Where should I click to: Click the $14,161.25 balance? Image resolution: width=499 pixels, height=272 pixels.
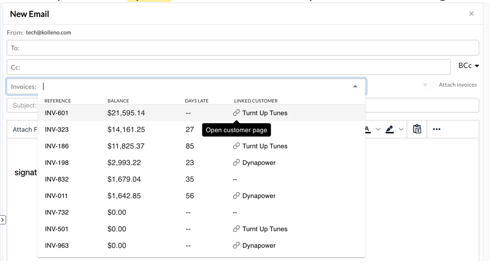pyautogui.click(x=126, y=129)
